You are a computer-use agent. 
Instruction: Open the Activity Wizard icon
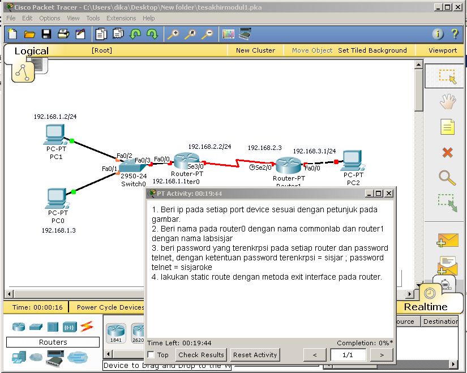pyautogui.click(x=80, y=33)
